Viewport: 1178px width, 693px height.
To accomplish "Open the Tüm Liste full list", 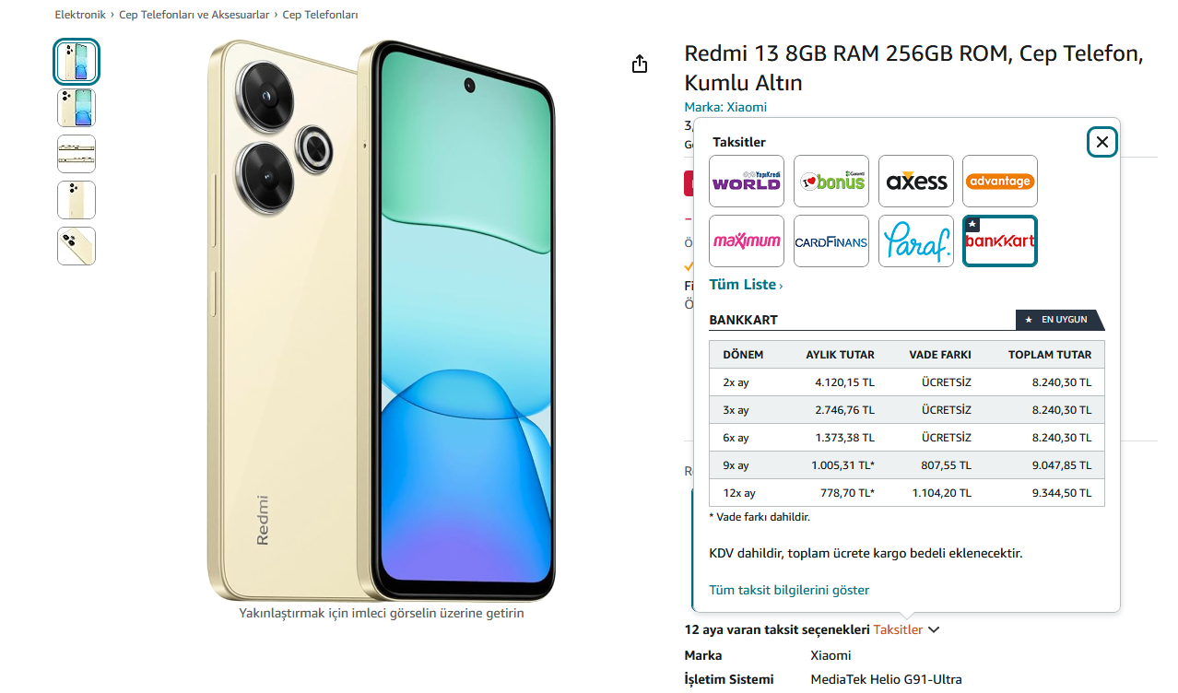I will 746,285.
